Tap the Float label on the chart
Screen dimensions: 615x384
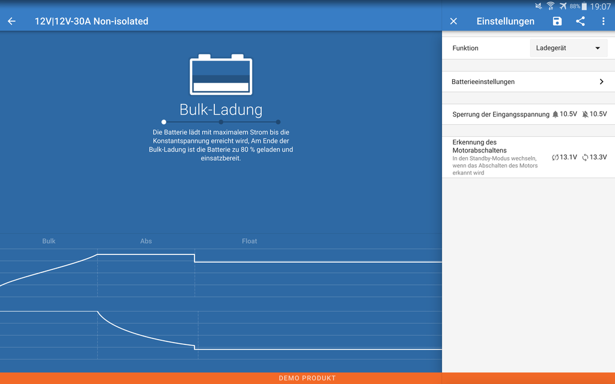249,241
